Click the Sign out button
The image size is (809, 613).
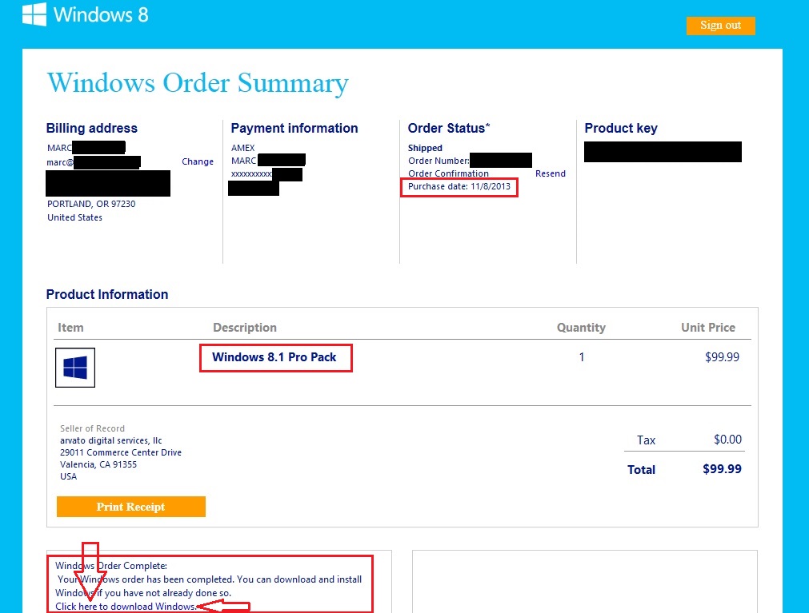coord(720,26)
